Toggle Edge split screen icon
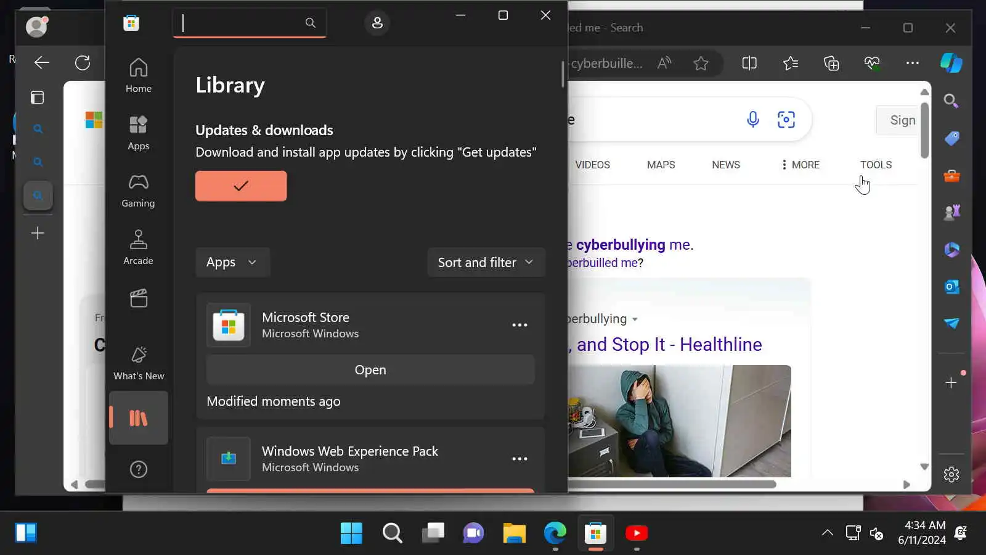The width and height of the screenshot is (986, 555). [749, 63]
